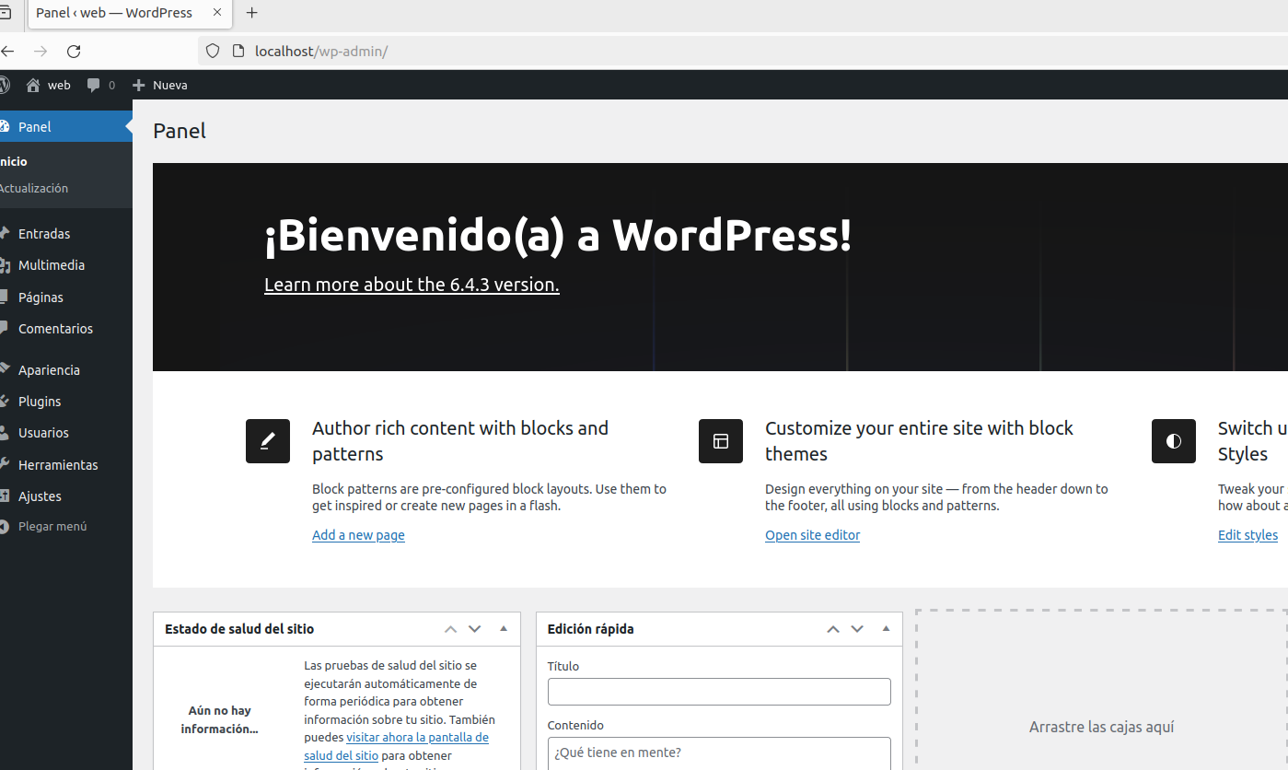
Task: Click the page info icon beside localhost
Action: point(238,52)
